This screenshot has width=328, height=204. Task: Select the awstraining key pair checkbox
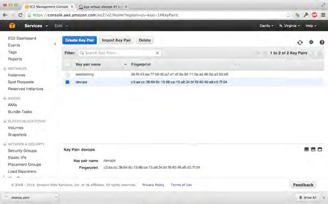tap(67, 74)
